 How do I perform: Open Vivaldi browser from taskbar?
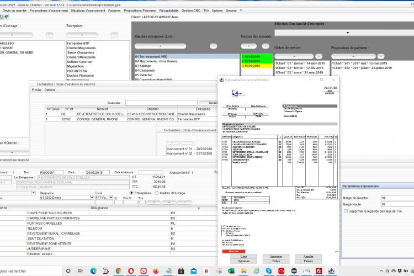pos(144,270)
